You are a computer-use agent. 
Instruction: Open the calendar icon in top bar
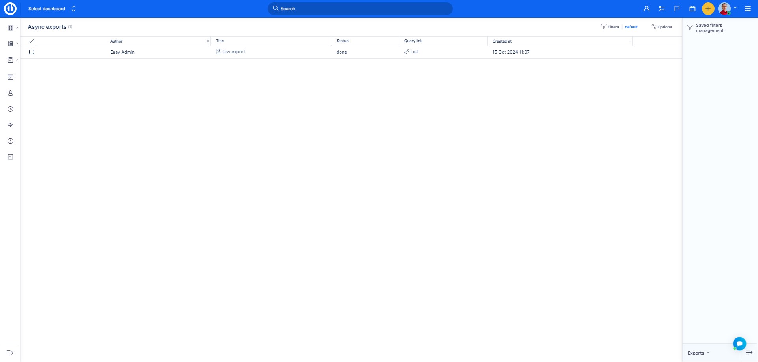point(692,9)
